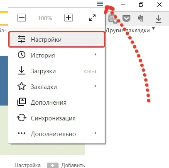Open the browser hamburger menu
The image size is (169, 168).
pyautogui.click(x=100, y=4)
